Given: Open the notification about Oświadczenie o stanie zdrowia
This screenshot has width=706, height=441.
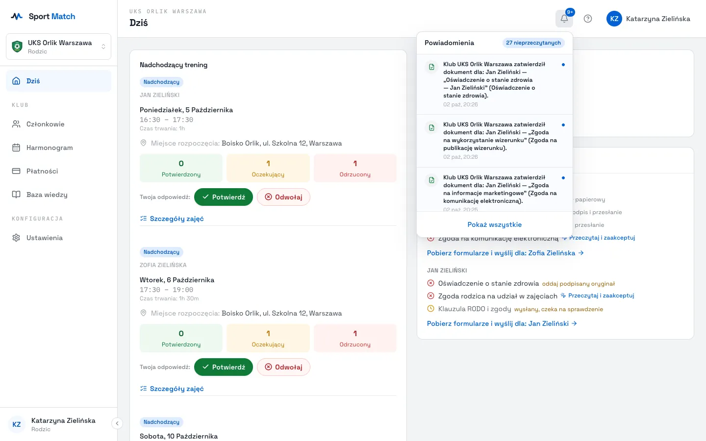Looking at the screenshot, I should [x=495, y=84].
